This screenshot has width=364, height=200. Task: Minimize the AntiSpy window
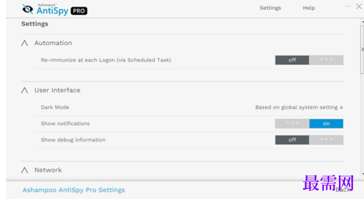pos(348,6)
